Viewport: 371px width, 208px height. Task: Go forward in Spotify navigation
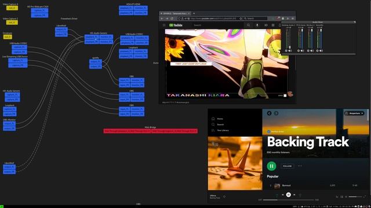coord(276,113)
